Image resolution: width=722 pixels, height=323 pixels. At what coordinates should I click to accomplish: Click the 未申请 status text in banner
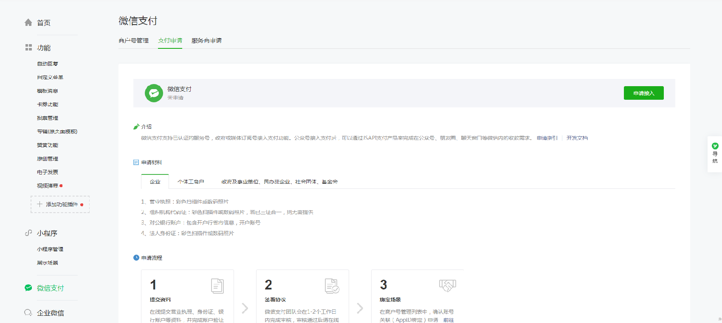175,98
